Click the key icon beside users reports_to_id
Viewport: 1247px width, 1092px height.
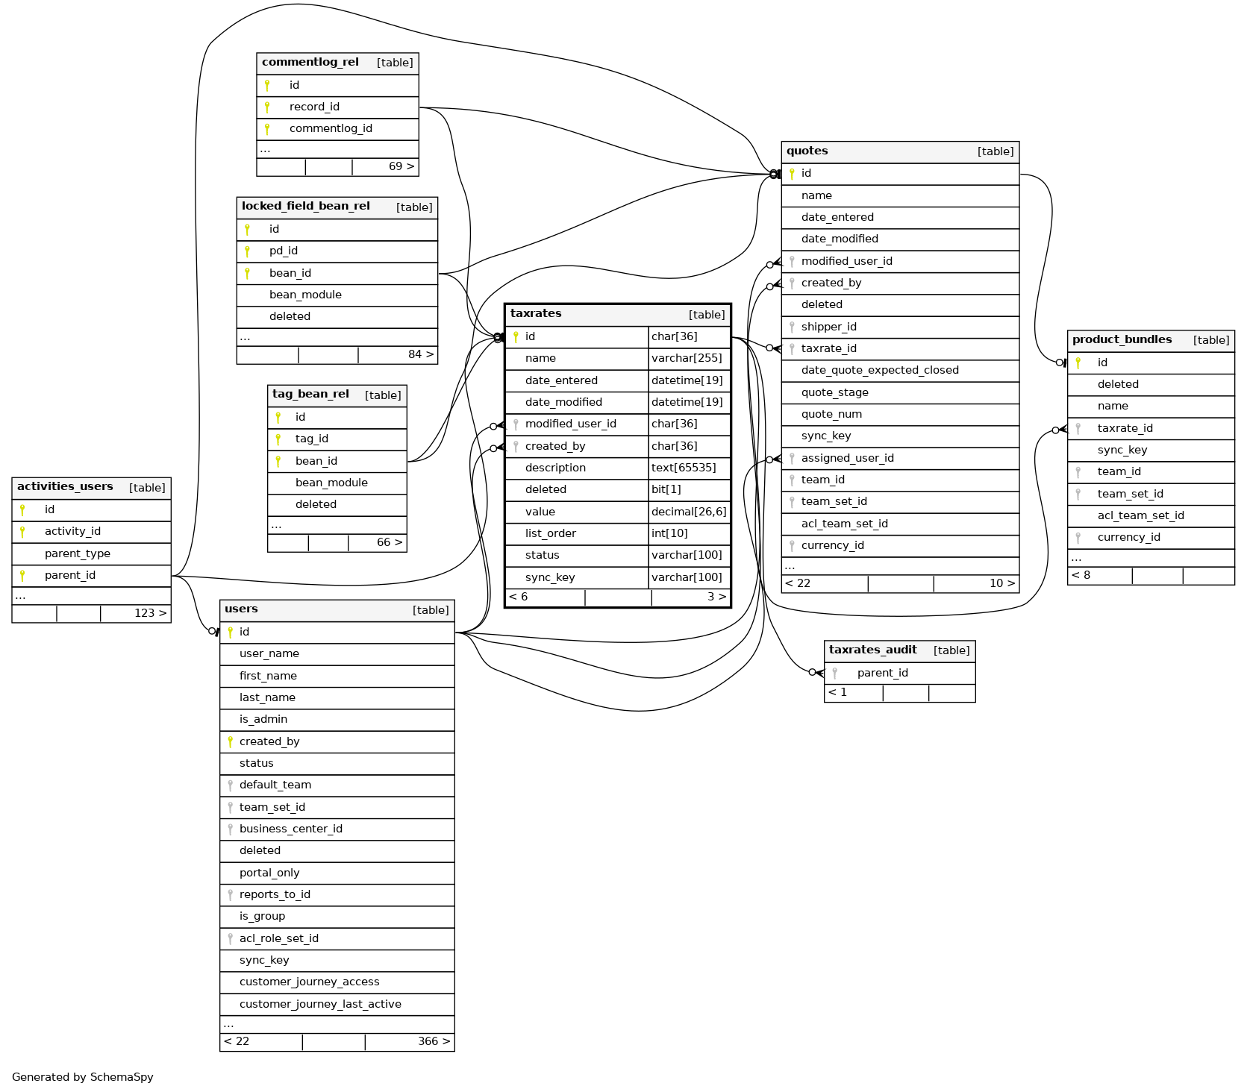point(230,894)
